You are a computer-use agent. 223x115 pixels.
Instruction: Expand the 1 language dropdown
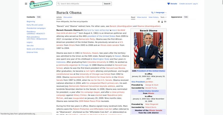(x=159, y=12)
